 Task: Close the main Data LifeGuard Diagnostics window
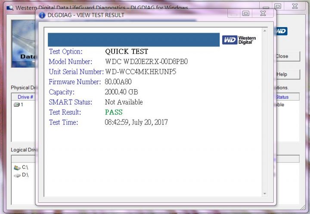pyautogui.click(x=295, y=6)
